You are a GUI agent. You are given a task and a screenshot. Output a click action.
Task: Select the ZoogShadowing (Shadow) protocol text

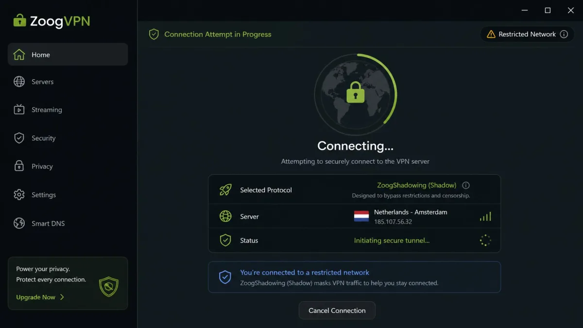pyautogui.click(x=417, y=185)
